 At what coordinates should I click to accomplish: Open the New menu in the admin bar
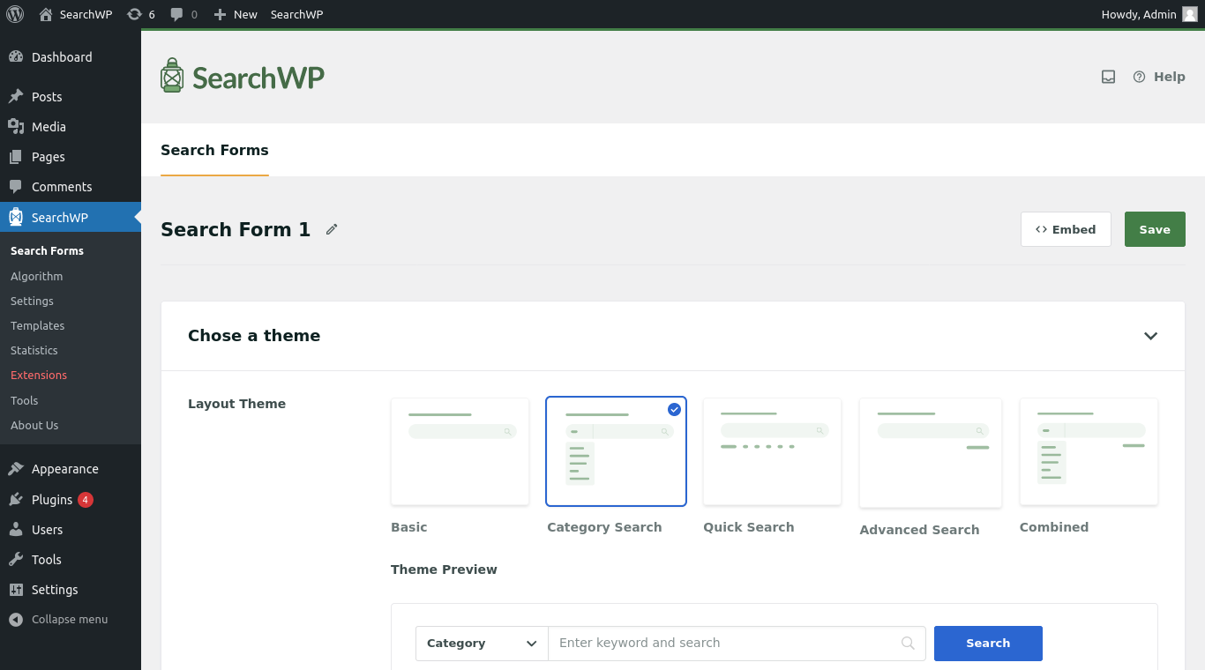coord(236,13)
